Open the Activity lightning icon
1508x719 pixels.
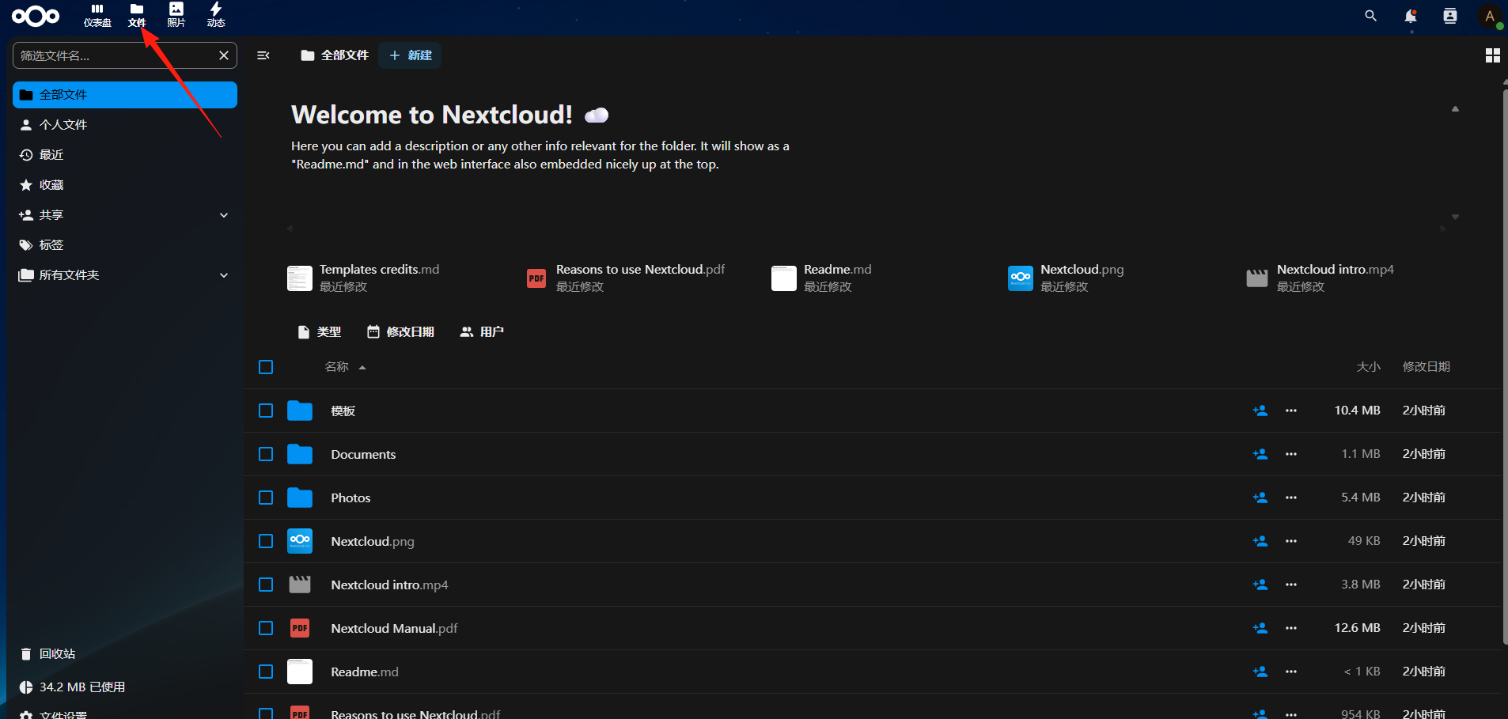tap(216, 15)
